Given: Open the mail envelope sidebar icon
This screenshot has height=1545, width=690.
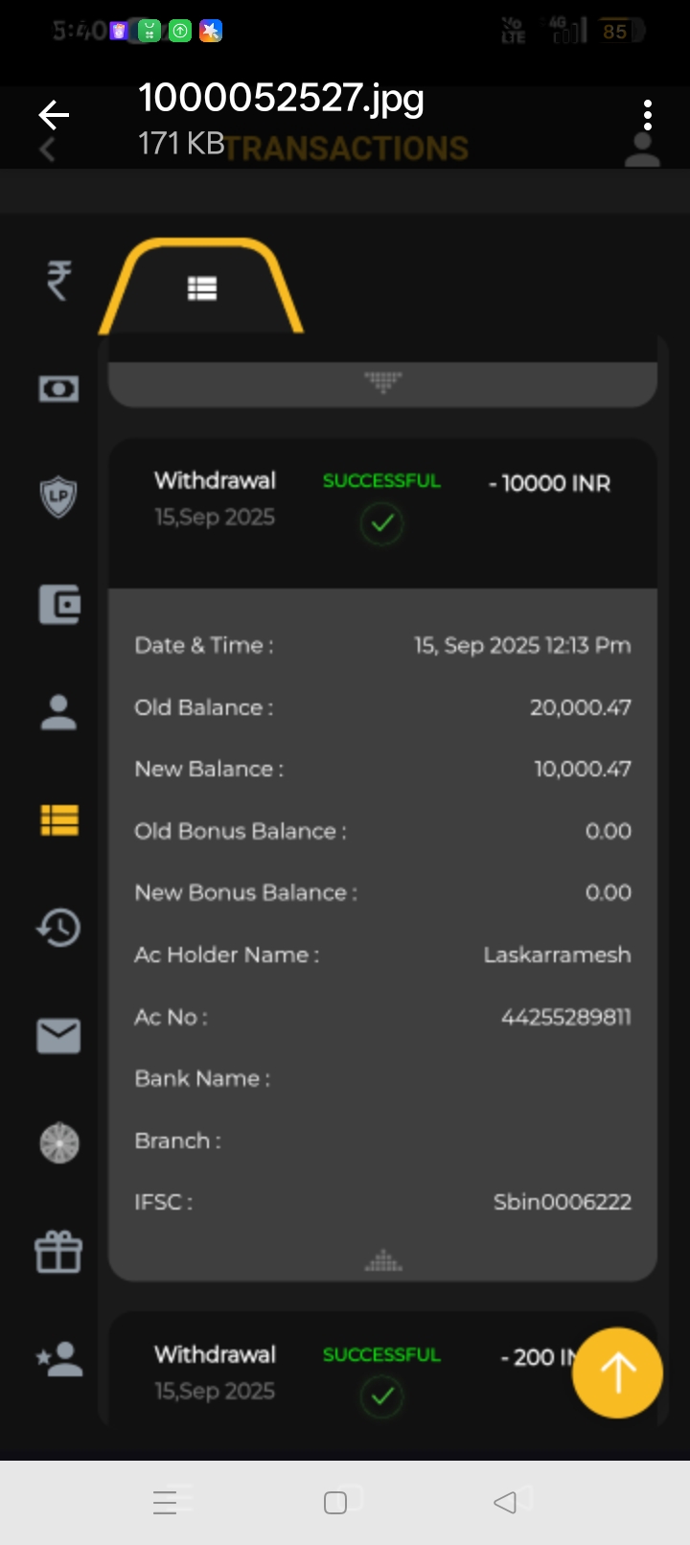Looking at the screenshot, I should click(58, 1036).
